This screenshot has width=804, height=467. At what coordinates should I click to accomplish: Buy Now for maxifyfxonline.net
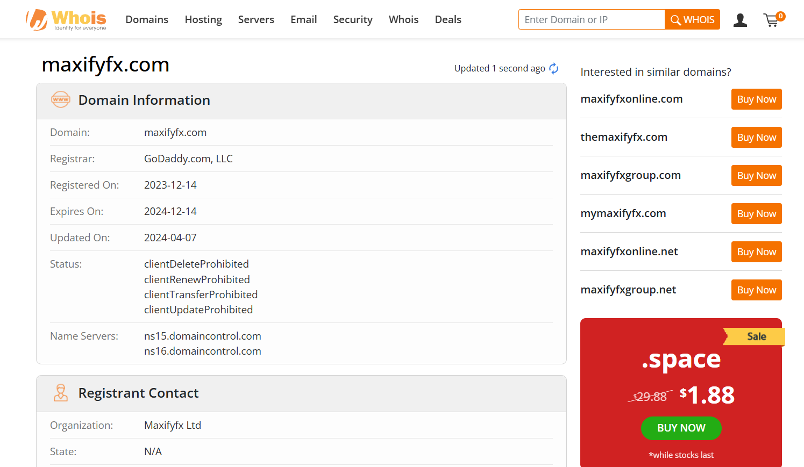coord(757,252)
